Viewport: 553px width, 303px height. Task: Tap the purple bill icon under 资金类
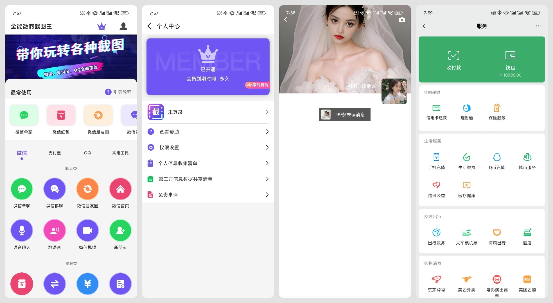(120, 284)
